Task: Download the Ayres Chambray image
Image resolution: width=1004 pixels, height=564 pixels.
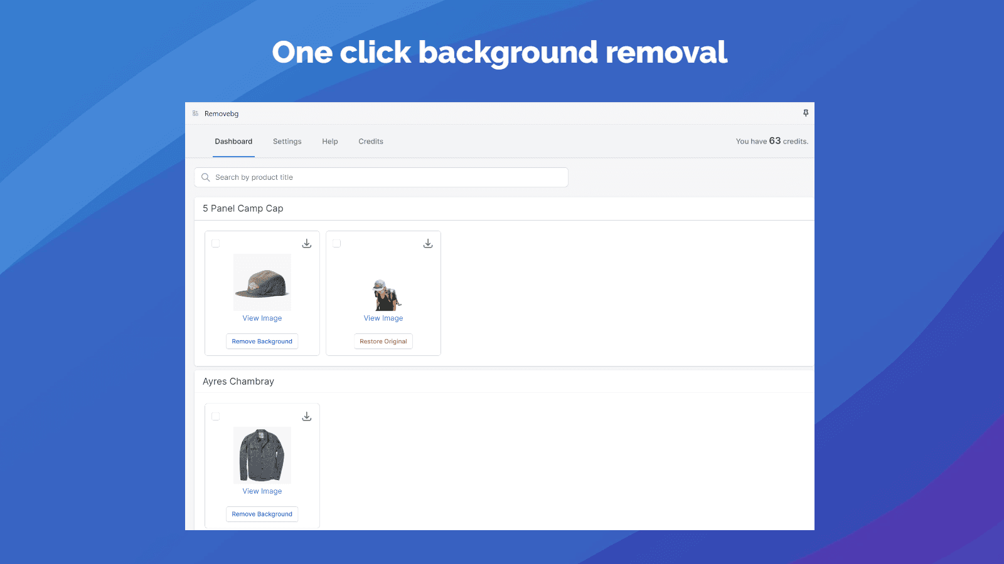Action: [x=307, y=415]
